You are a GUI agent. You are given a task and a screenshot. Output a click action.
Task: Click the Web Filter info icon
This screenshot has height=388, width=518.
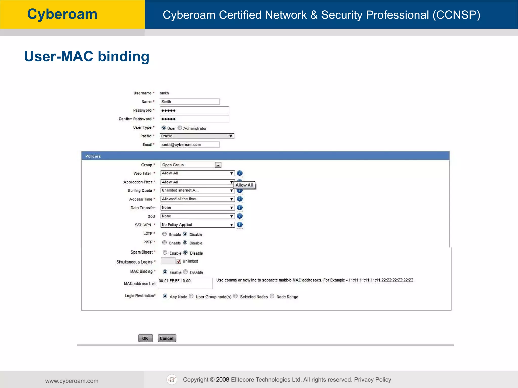click(x=240, y=173)
